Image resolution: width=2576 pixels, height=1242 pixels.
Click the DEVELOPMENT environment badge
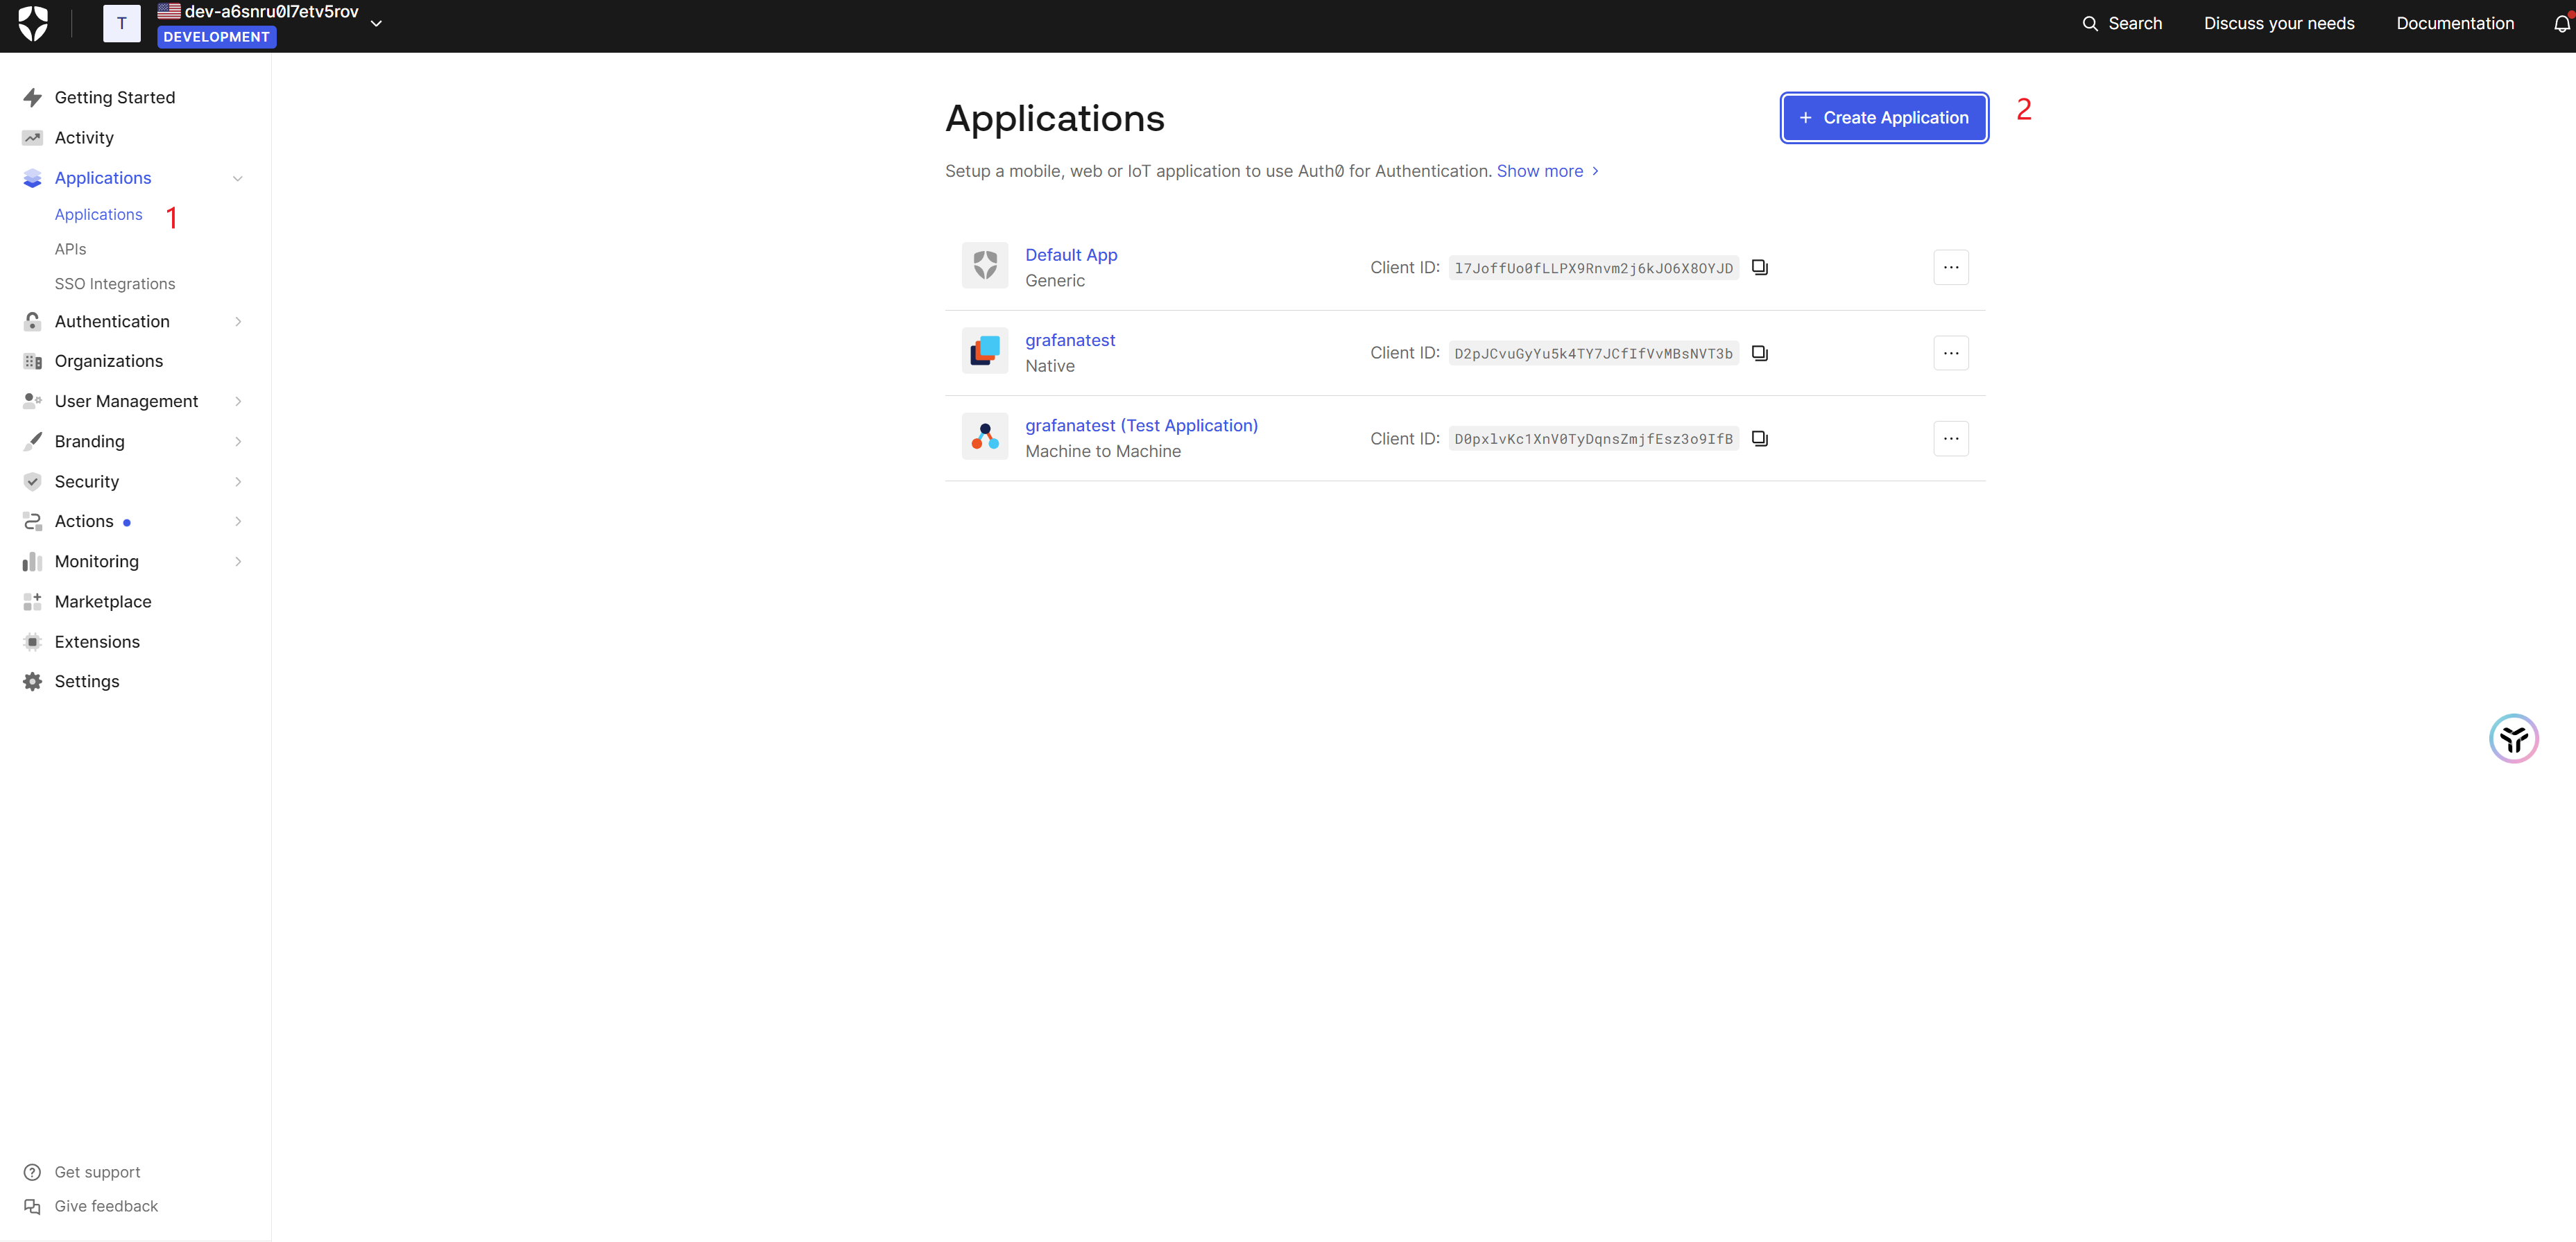(216, 37)
